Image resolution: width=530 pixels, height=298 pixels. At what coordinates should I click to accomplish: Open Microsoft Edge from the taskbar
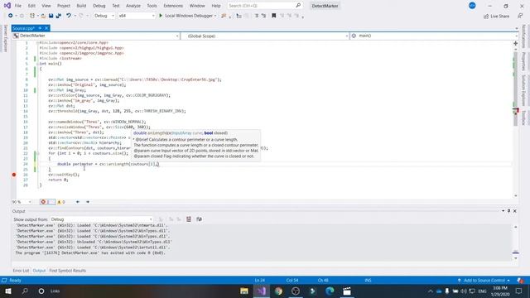[x=330, y=291]
